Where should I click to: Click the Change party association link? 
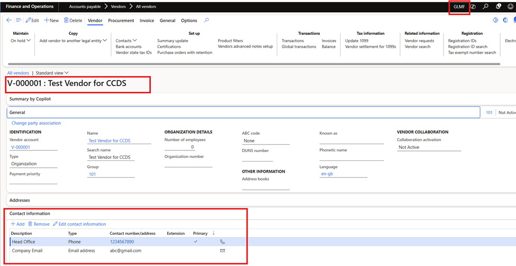36,123
